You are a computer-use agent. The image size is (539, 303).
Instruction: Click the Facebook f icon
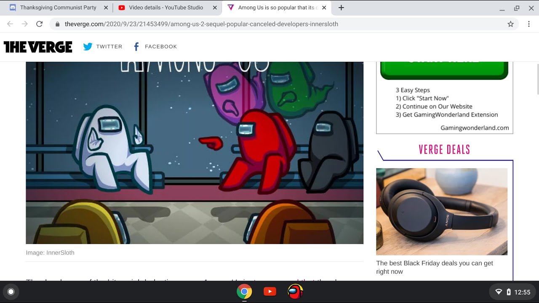click(x=136, y=47)
